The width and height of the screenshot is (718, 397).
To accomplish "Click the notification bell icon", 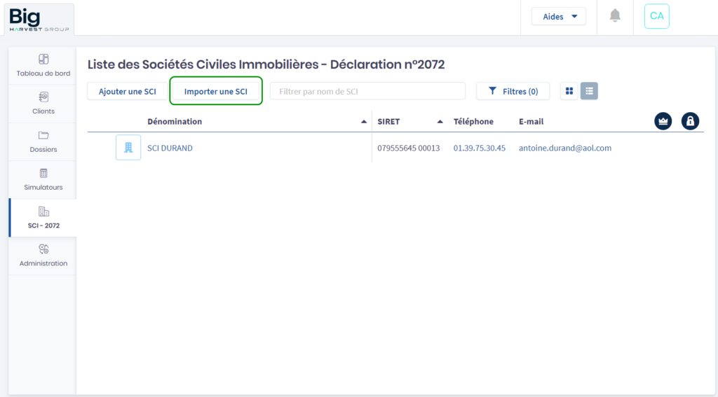I will (615, 16).
